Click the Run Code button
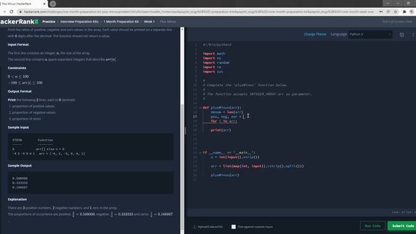The image size is (416, 234). (372, 226)
